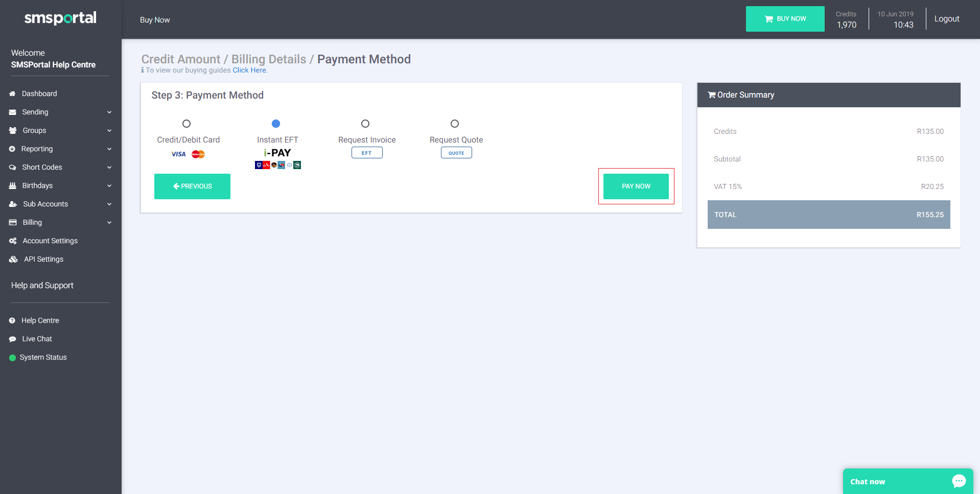This screenshot has height=494, width=980.
Task: Open the Buy Now menu item
Action: coord(155,19)
